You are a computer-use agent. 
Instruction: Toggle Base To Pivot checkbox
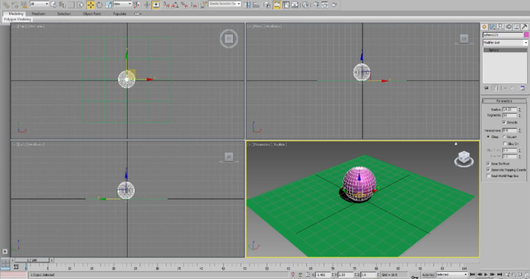[x=488, y=163]
